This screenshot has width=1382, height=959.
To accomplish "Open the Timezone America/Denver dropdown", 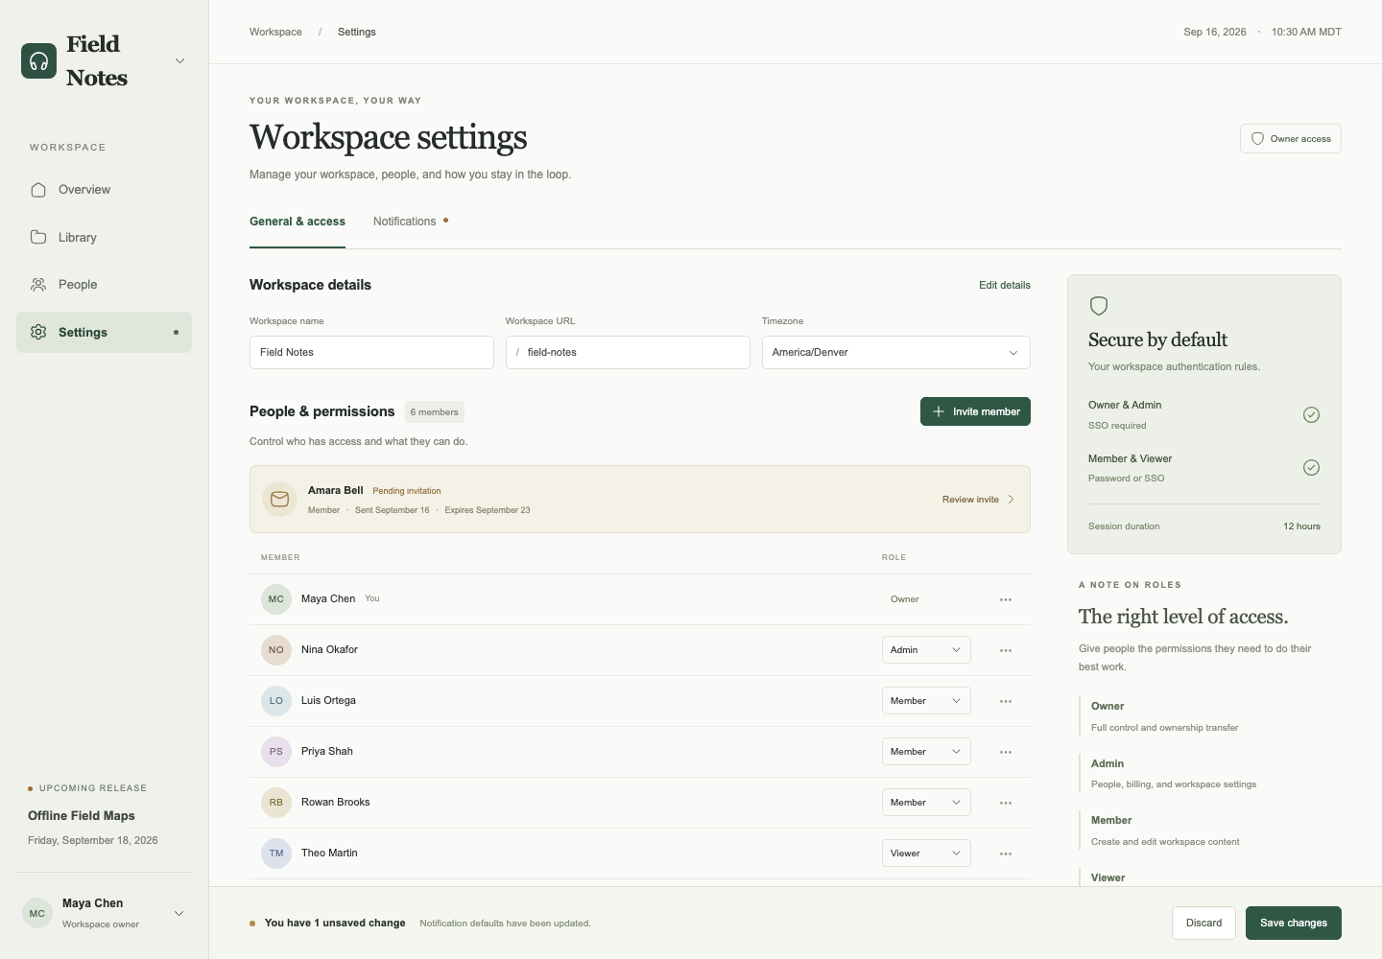I will click(x=896, y=352).
